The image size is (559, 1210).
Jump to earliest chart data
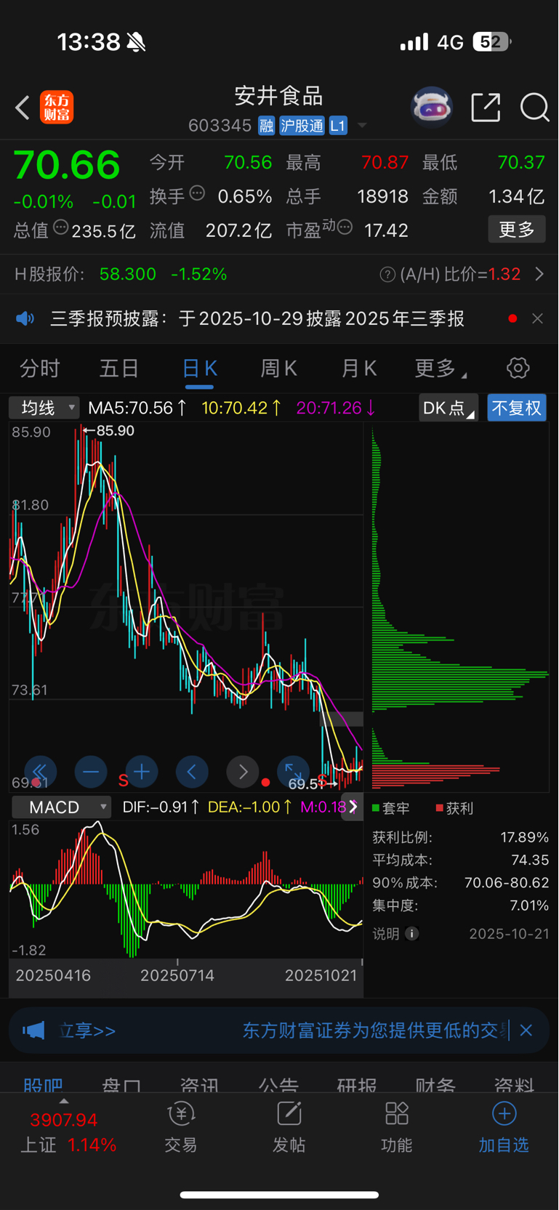point(40,772)
